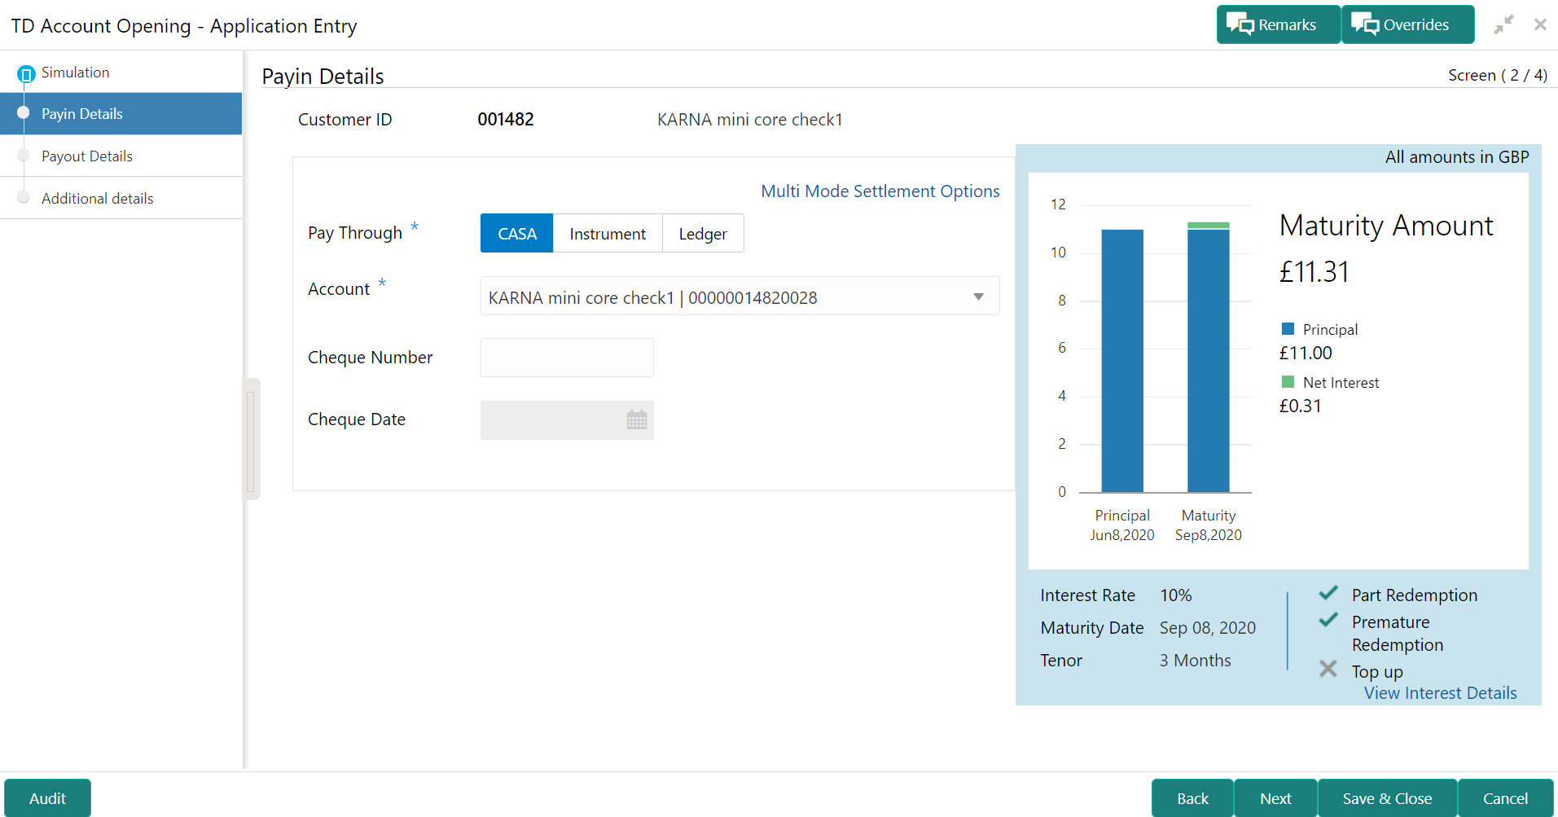Click the Interest Rate 10% value
Screen dimensions: 1558x817
(x=1176, y=595)
